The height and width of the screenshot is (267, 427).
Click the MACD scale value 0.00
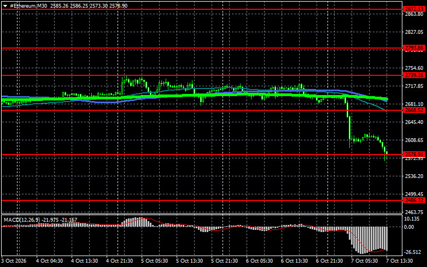click(x=410, y=227)
